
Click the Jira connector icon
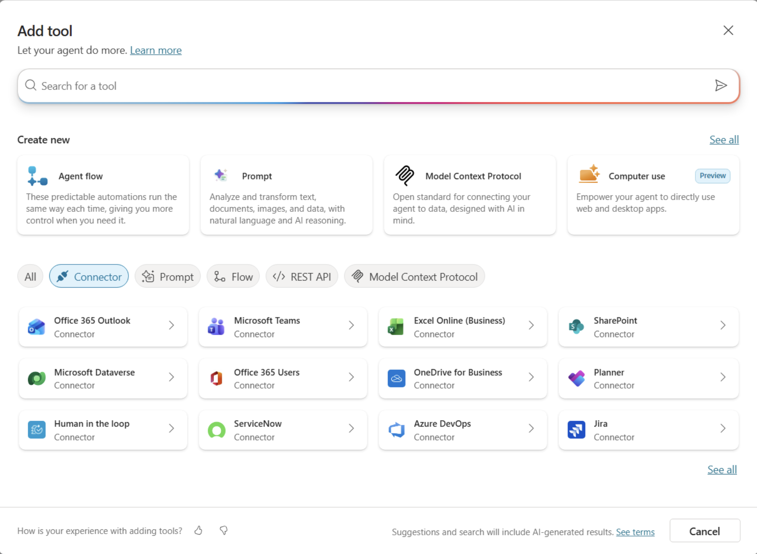(576, 430)
